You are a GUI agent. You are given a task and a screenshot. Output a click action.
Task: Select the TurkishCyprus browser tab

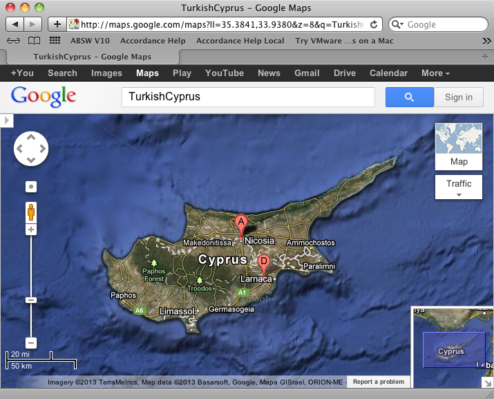pos(92,57)
